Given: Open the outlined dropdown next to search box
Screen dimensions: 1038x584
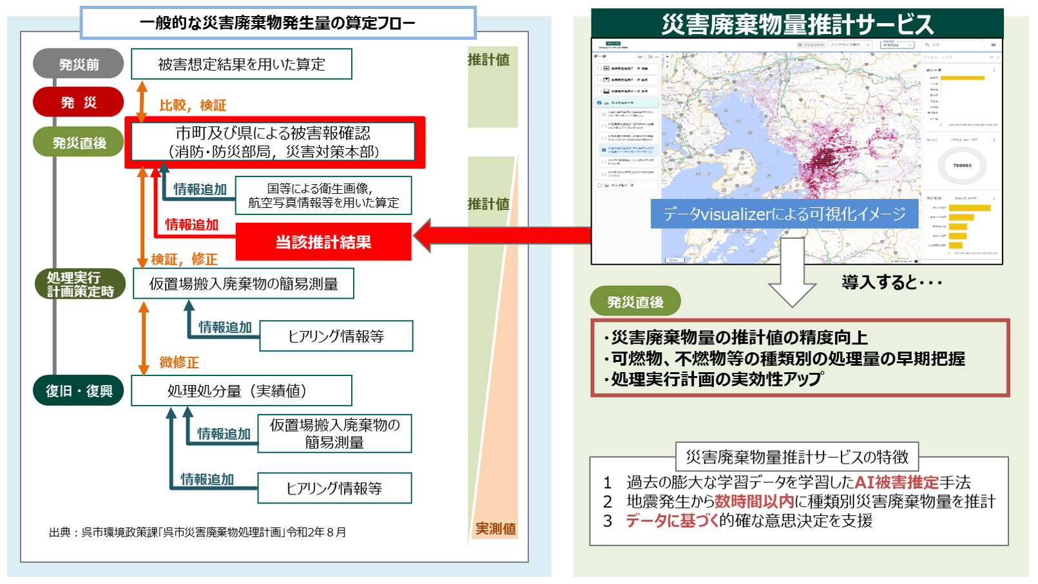Looking at the screenshot, I should pyautogui.click(x=897, y=45).
